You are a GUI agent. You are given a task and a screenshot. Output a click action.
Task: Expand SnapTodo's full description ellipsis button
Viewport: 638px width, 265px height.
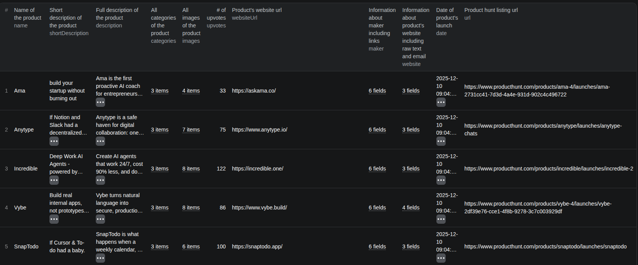click(100, 258)
